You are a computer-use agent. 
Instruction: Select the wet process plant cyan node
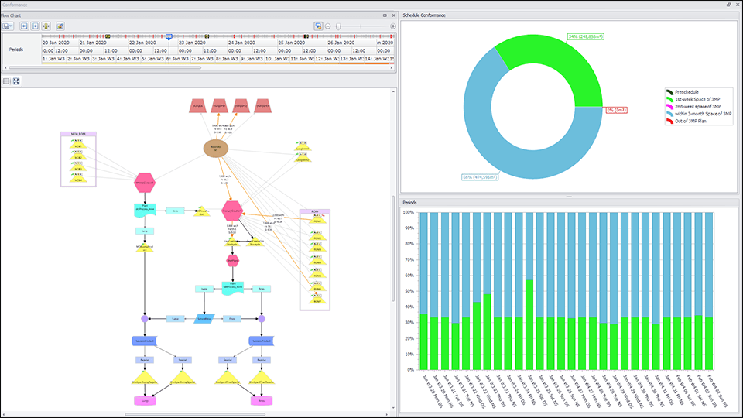[233, 288]
